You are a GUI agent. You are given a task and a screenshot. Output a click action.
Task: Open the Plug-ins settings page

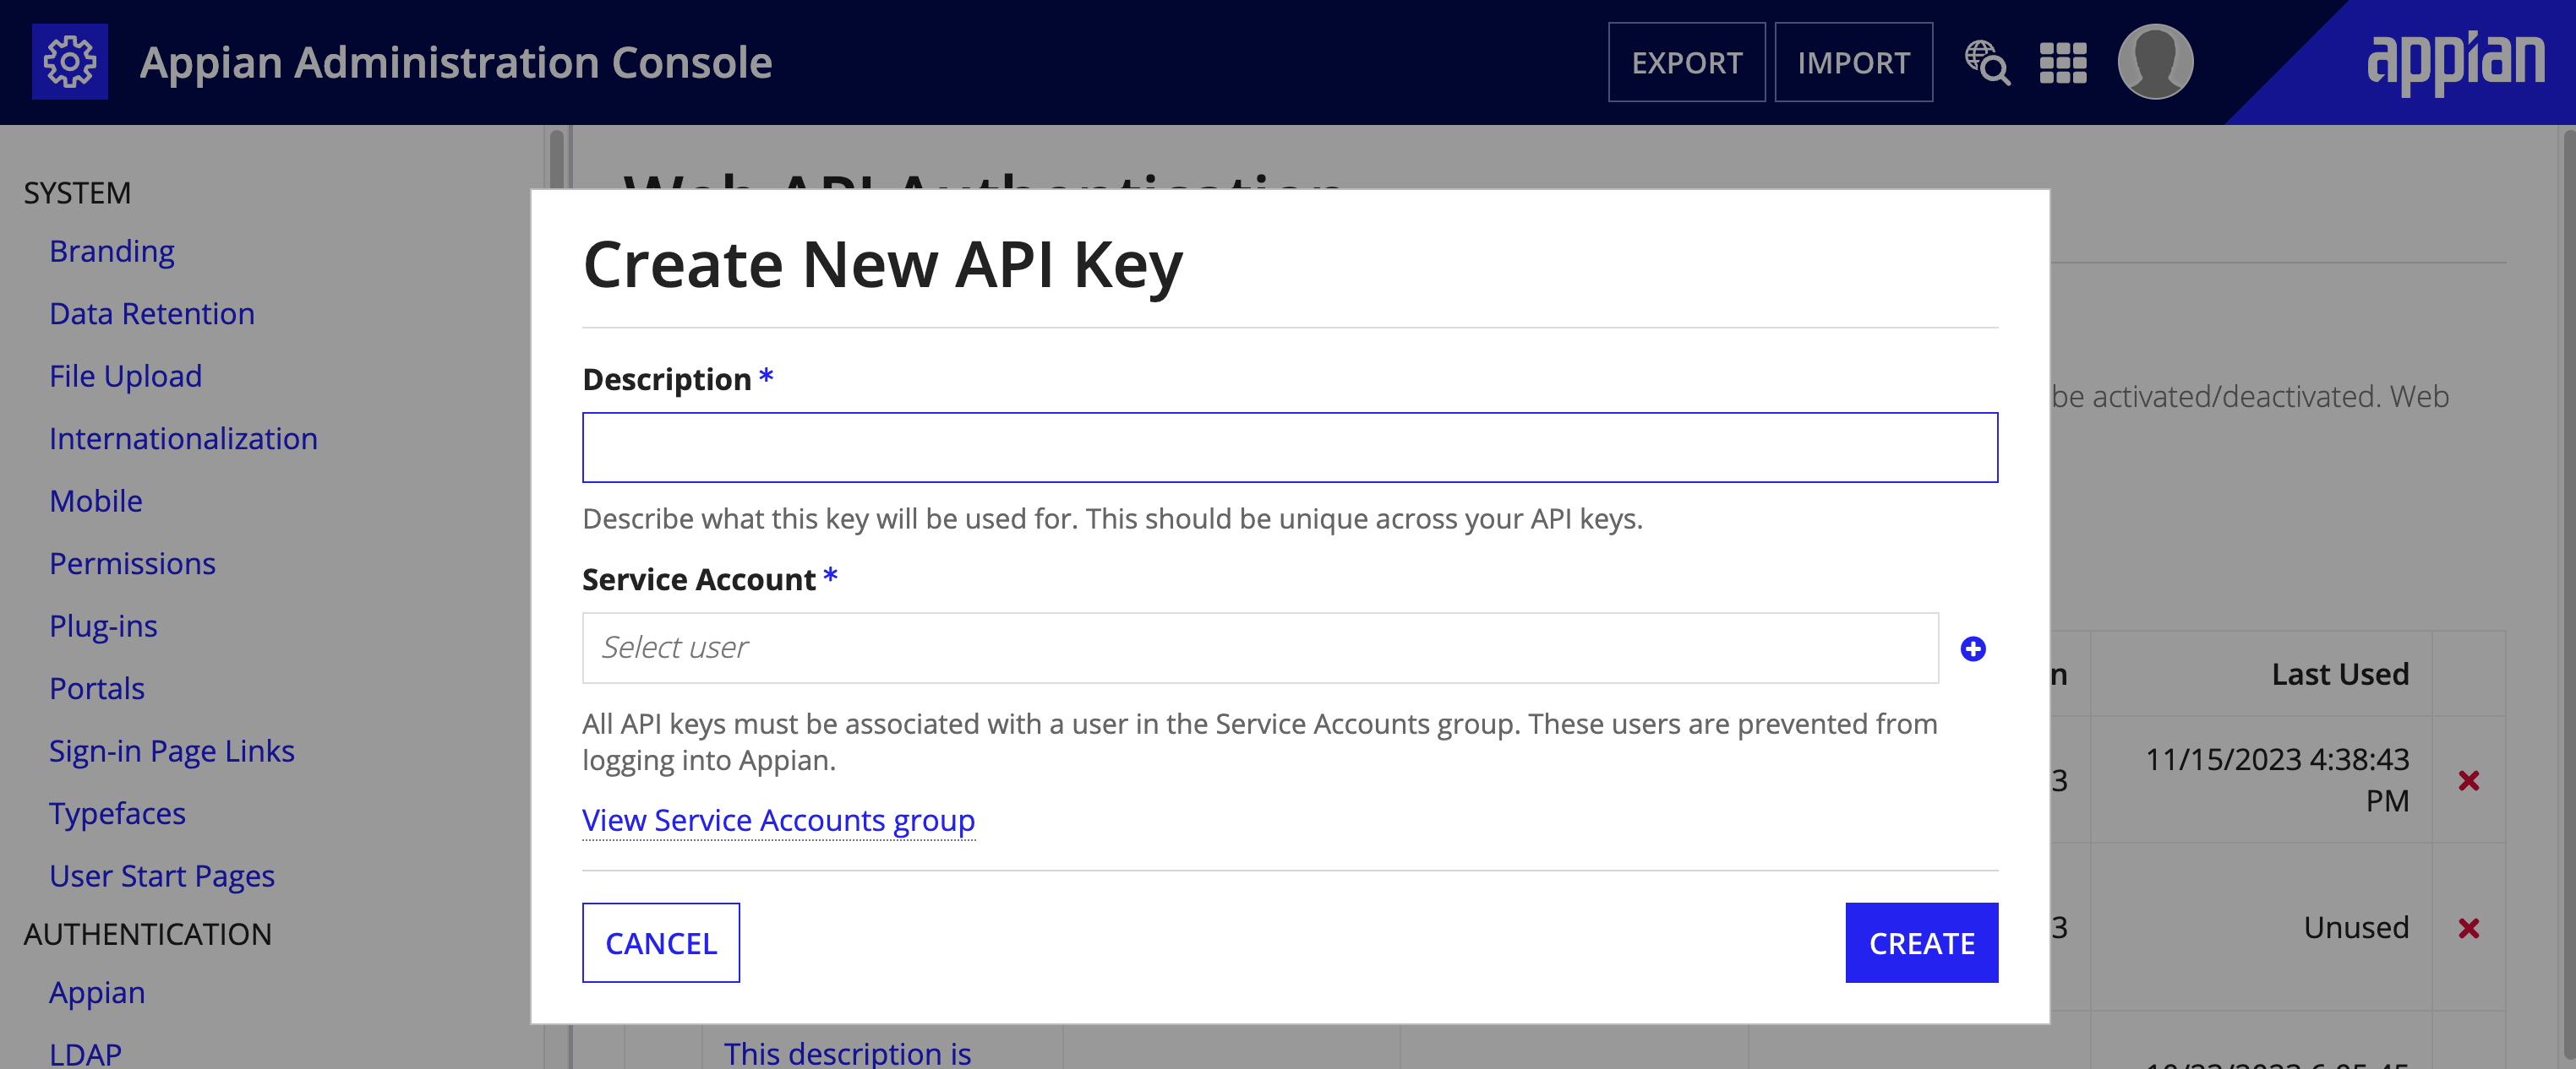(x=103, y=626)
